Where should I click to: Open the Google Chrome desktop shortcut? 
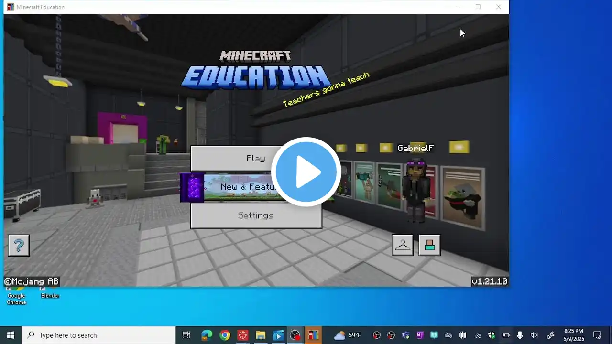(x=16, y=296)
